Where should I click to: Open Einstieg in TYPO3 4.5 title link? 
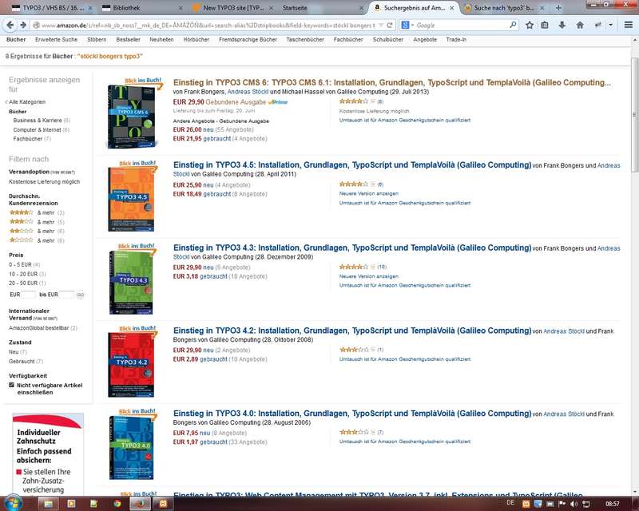352,165
